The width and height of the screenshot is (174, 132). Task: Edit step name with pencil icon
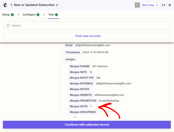[x=57, y=5]
